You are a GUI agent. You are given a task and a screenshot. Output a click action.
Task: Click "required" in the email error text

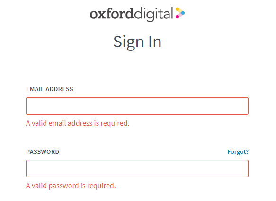(x=114, y=124)
